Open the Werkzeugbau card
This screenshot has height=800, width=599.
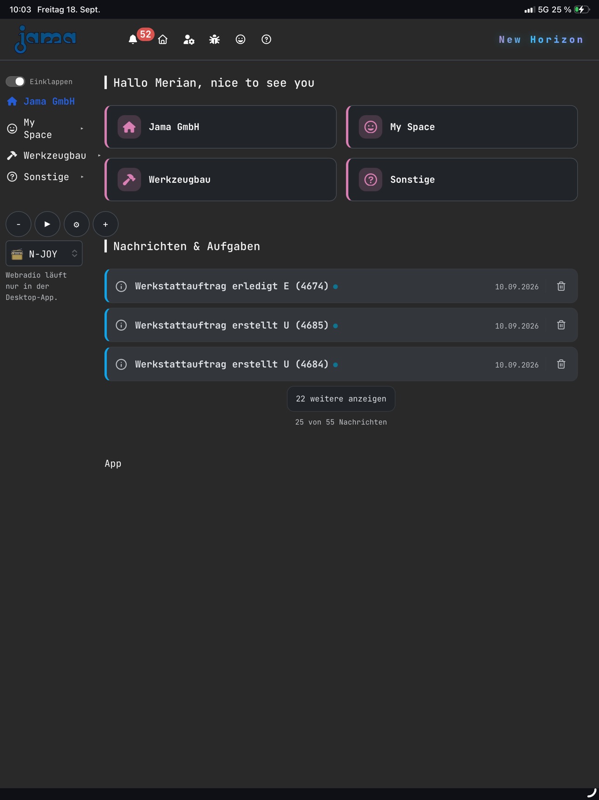click(221, 179)
